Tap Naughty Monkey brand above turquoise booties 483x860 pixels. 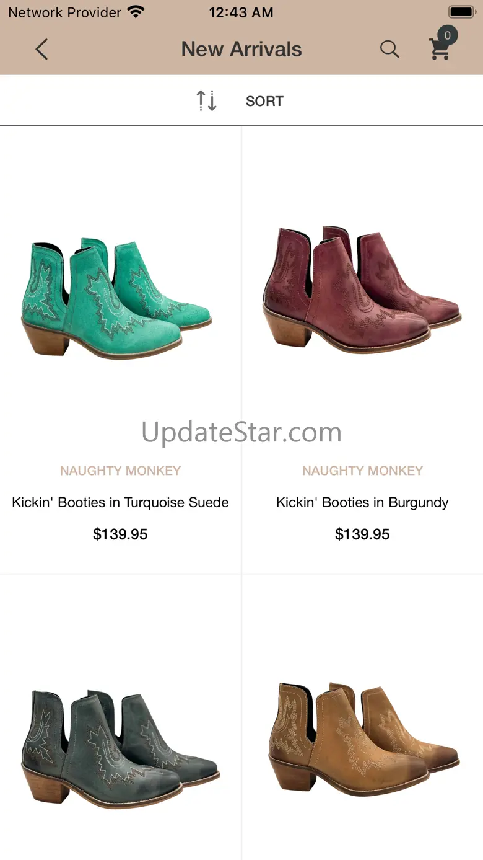pos(120,471)
